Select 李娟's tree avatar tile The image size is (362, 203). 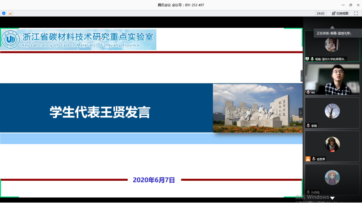tap(332, 111)
